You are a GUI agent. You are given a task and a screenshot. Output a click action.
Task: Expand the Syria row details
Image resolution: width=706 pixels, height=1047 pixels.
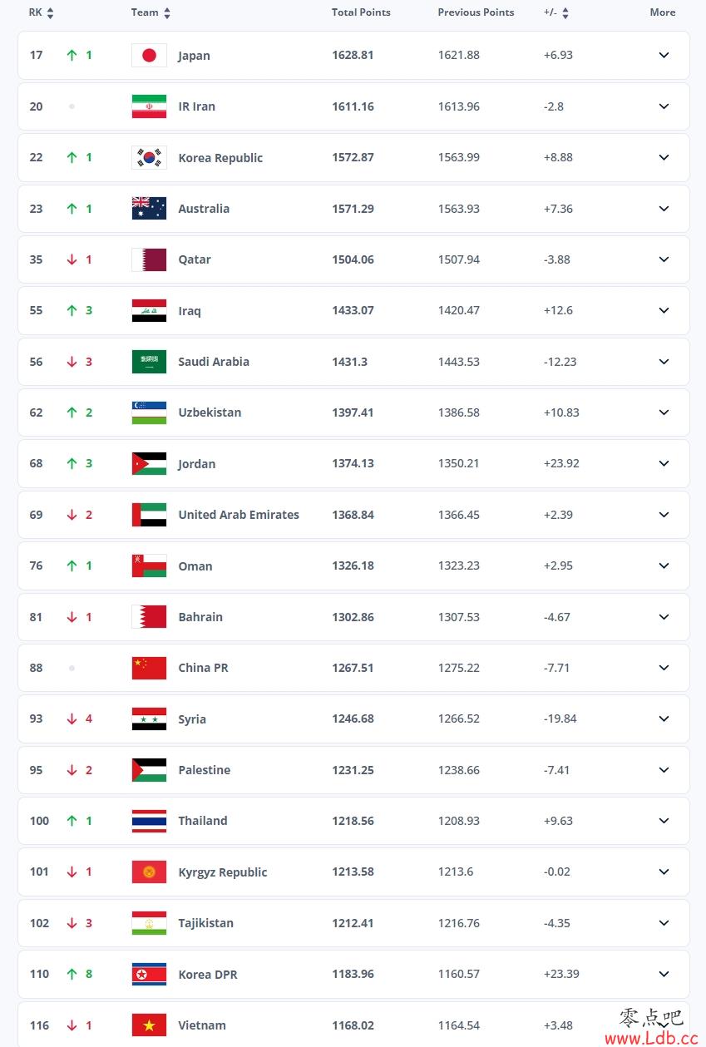664,719
